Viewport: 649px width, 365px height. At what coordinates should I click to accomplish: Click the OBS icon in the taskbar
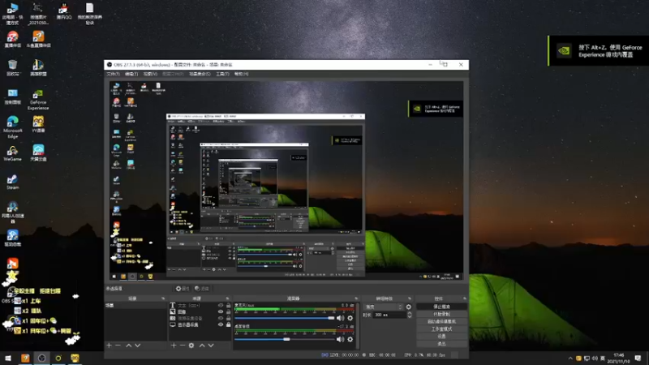[x=42, y=358]
